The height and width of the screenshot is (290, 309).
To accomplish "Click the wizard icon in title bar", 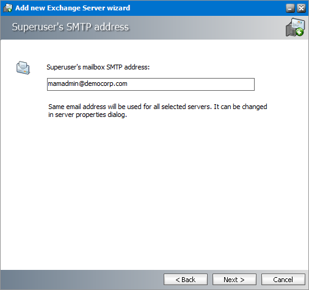I will (x=8, y=8).
